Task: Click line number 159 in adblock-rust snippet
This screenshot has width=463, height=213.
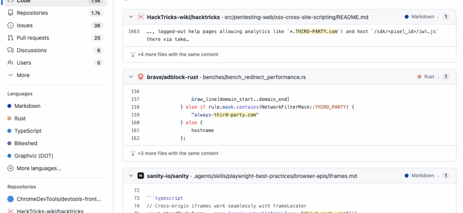Action: (x=135, y=115)
